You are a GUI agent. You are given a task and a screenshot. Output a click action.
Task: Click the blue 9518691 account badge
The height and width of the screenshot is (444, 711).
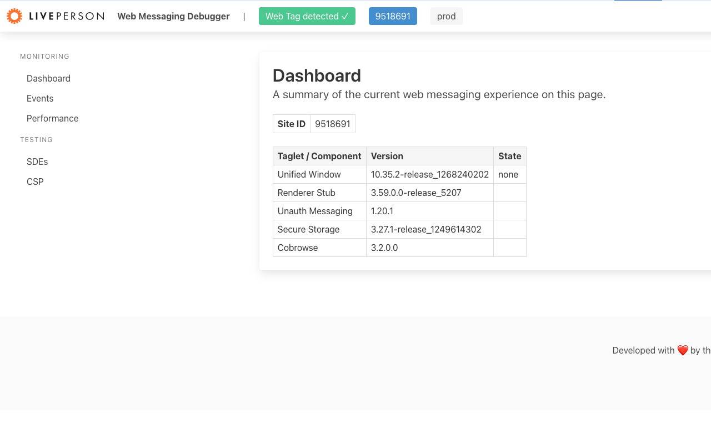(393, 16)
